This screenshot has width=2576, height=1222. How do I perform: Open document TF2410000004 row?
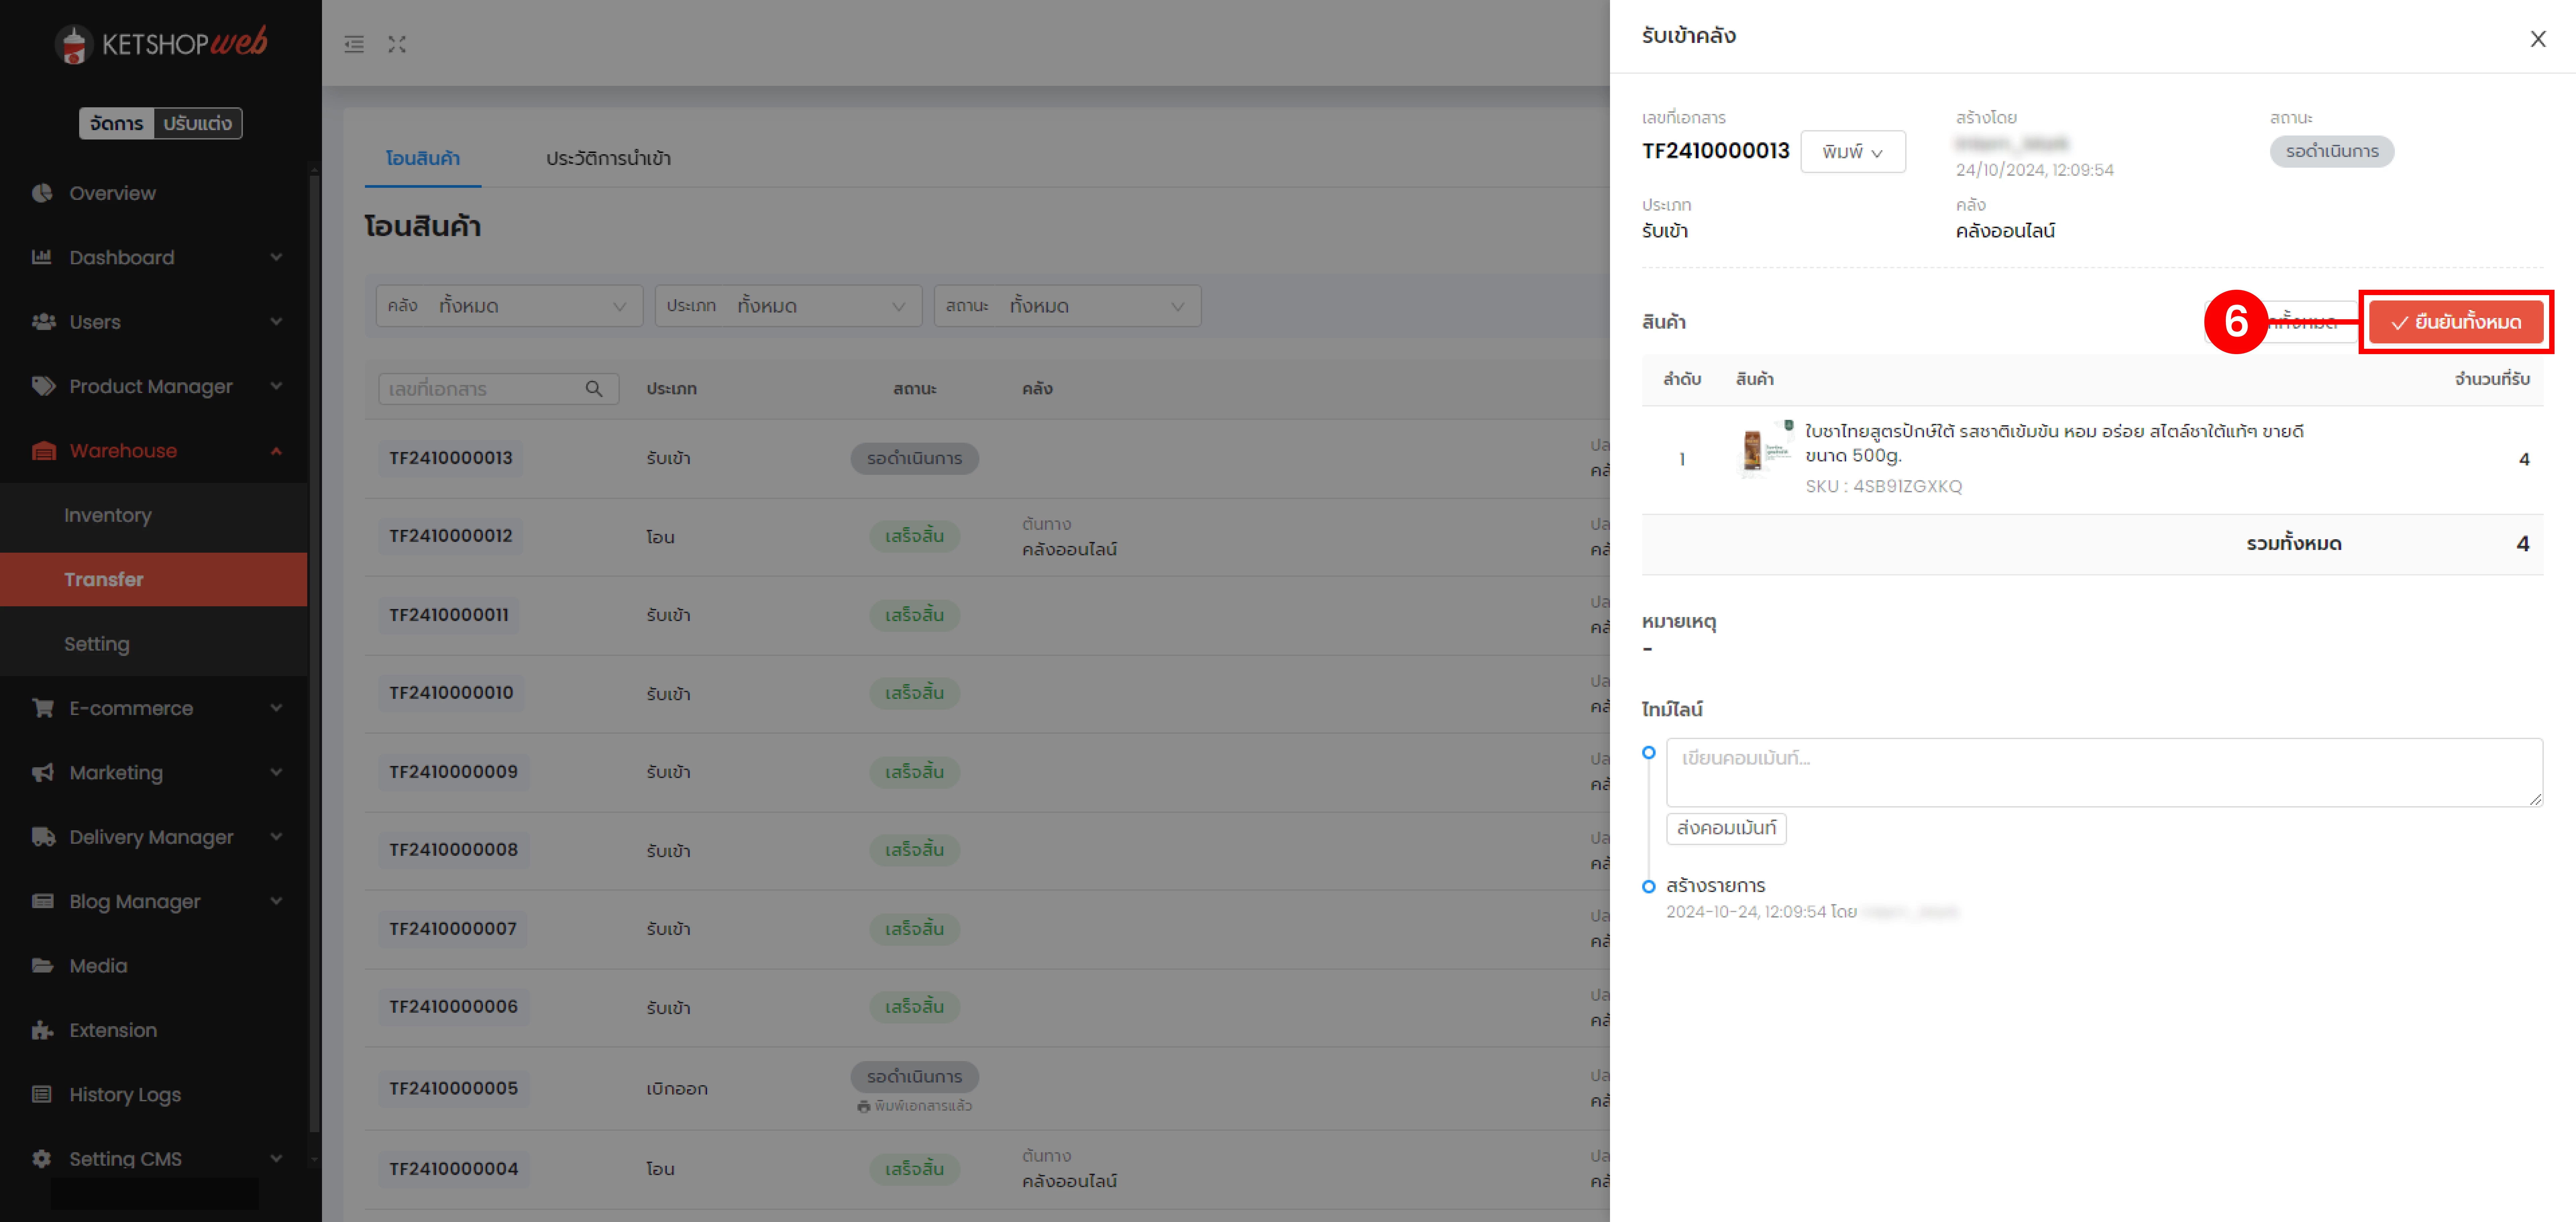point(454,1169)
